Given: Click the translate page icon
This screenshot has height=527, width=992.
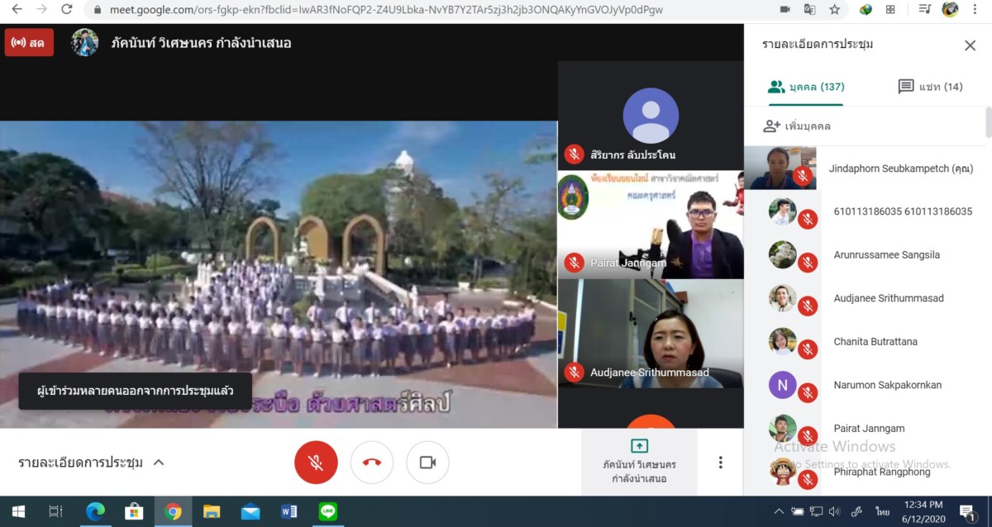Looking at the screenshot, I should point(809,10).
